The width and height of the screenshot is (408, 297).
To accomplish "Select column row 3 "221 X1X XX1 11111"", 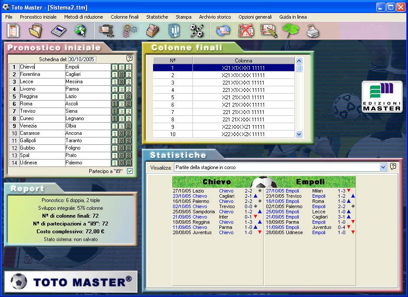I will 224,83.
